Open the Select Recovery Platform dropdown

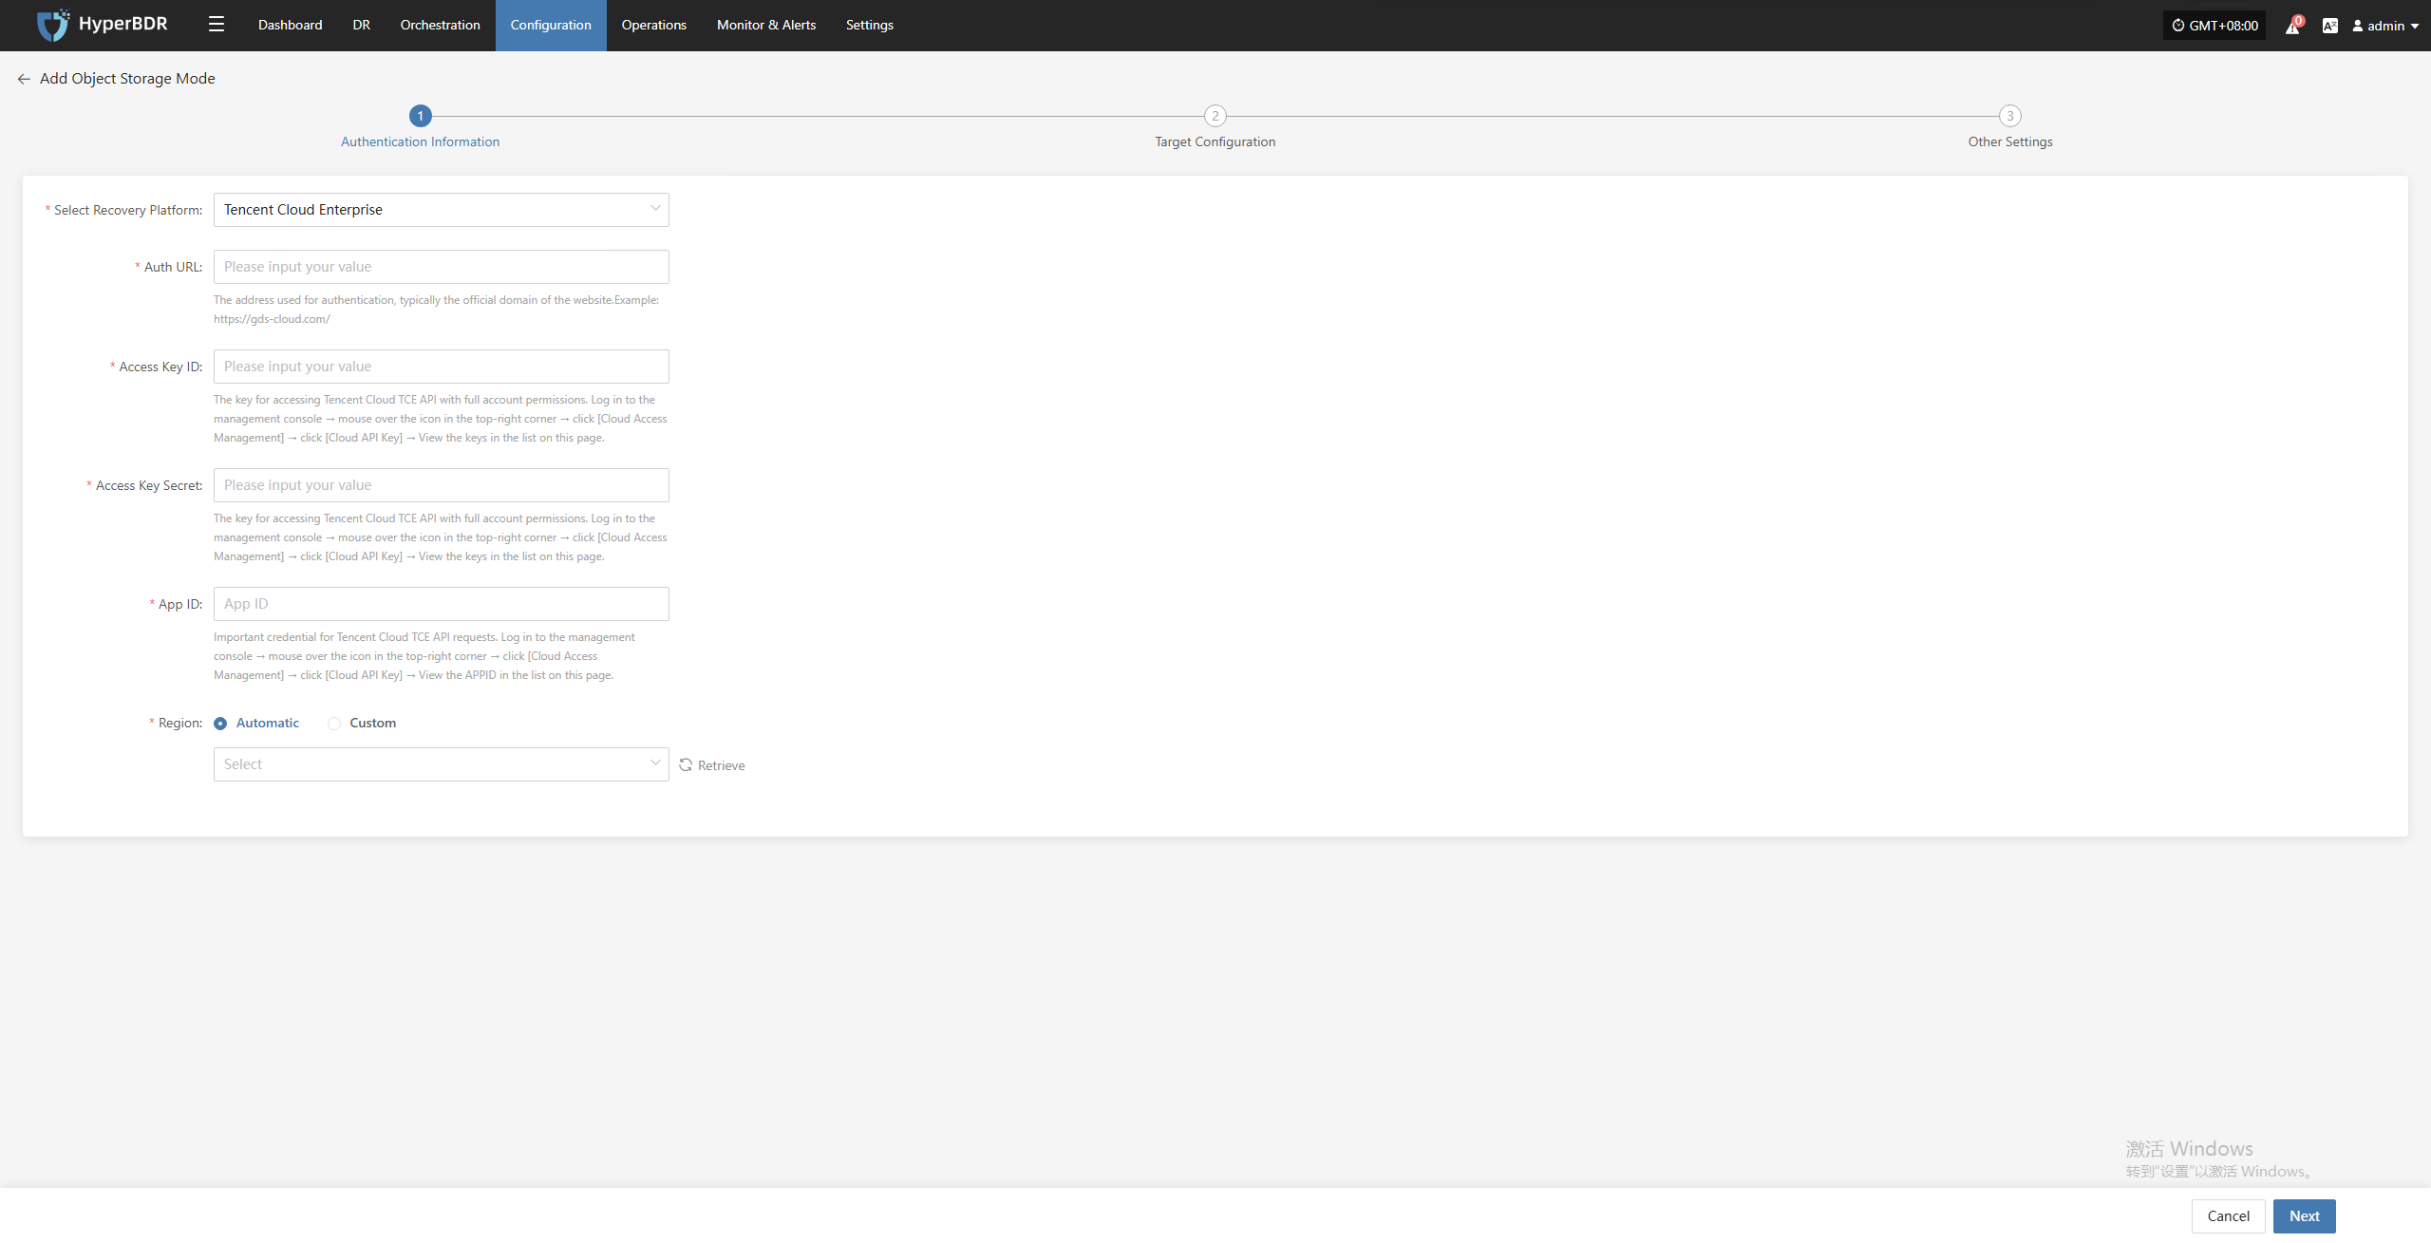(x=441, y=210)
